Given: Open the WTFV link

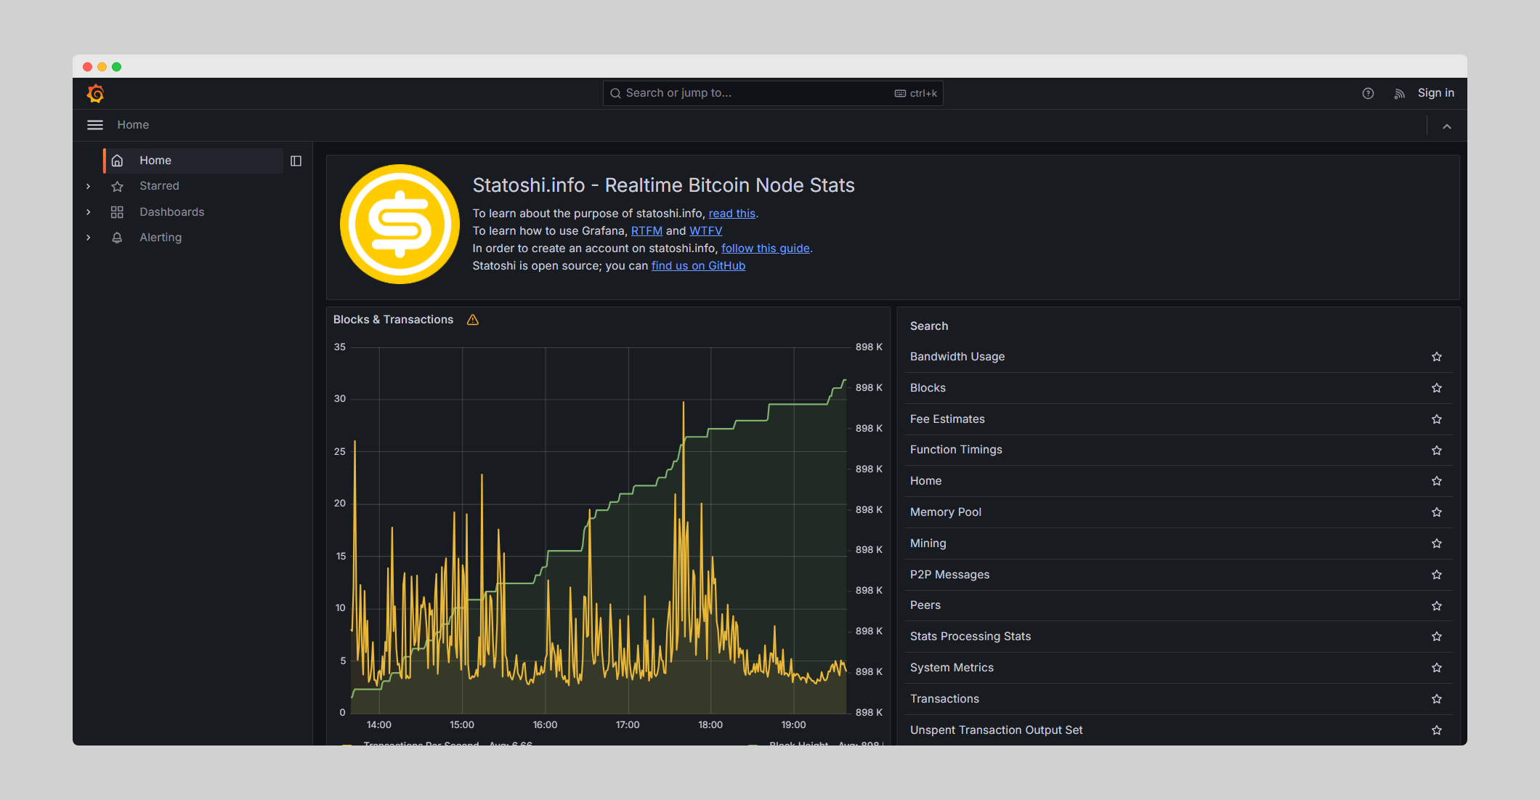Looking at the screenshot, I should 705,231.
